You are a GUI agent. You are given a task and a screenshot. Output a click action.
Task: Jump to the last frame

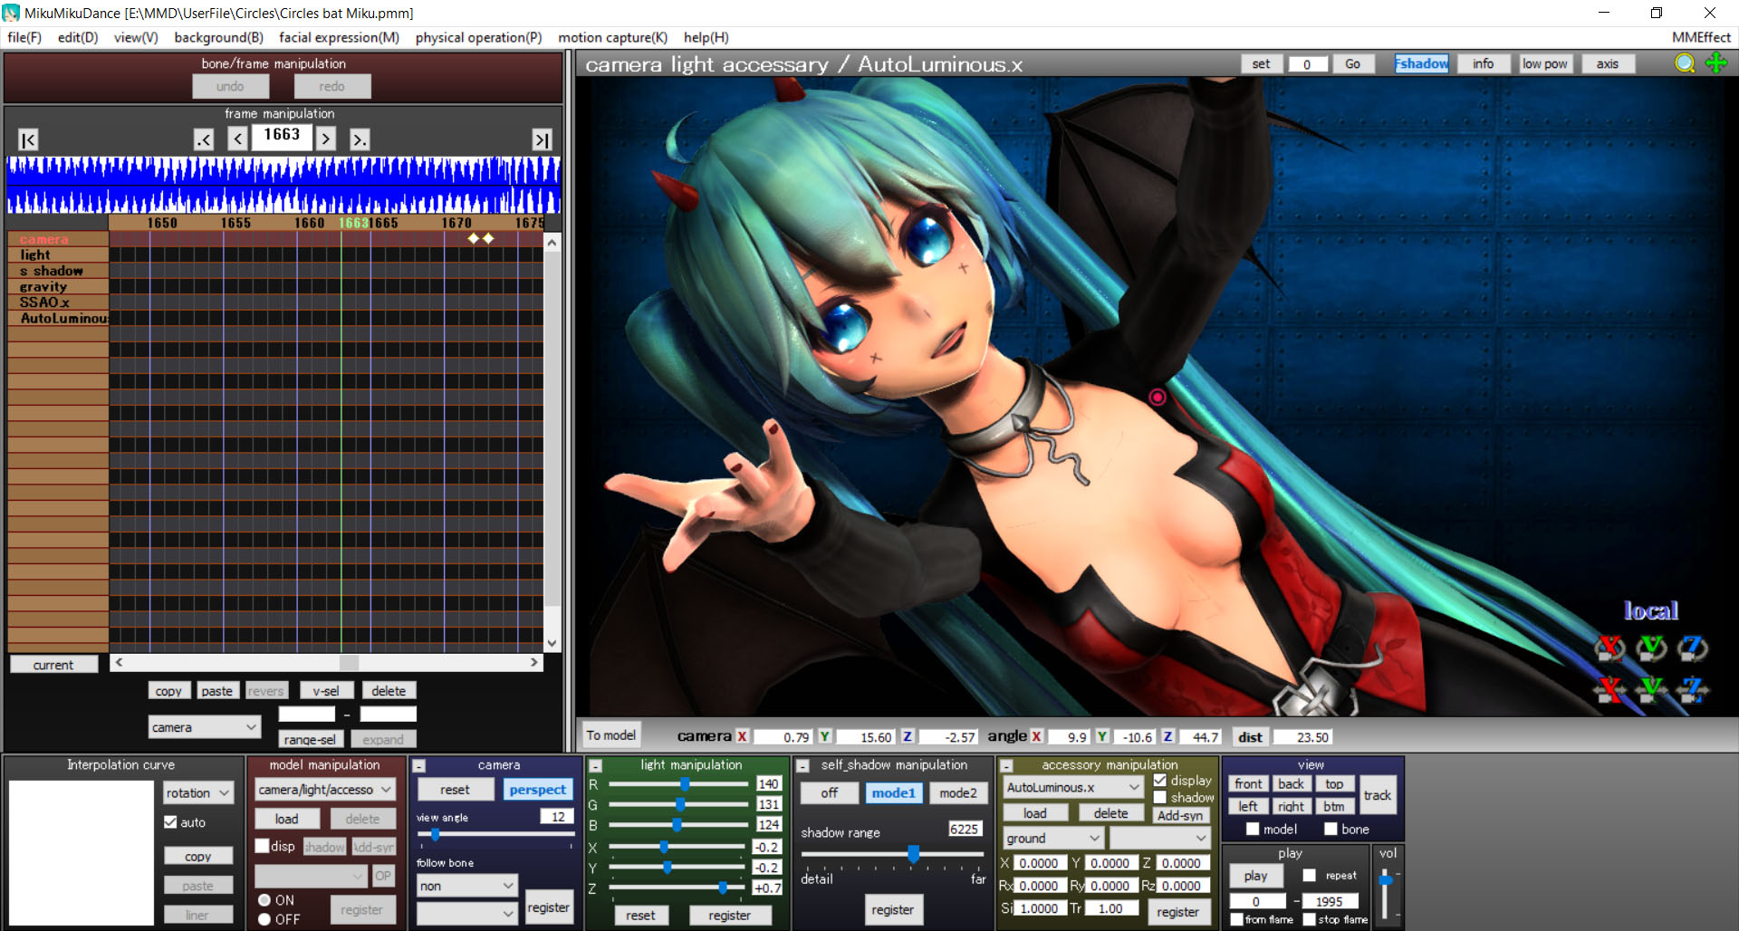click(x=542, y=139)
